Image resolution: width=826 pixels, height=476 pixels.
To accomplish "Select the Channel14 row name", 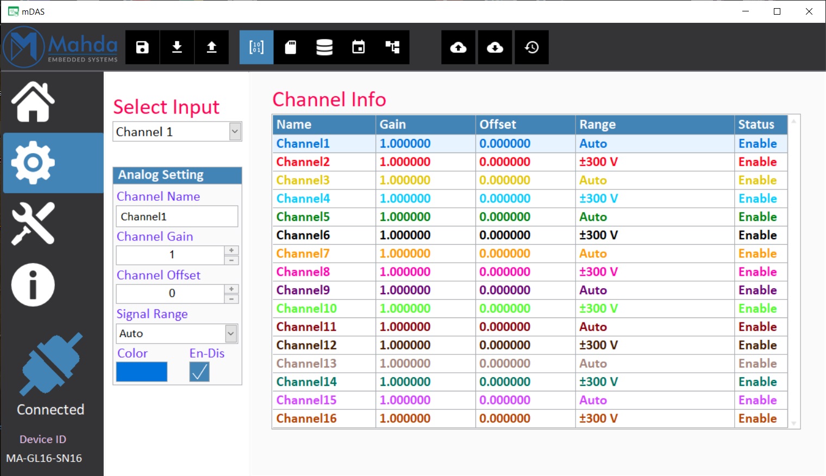I will click(x=306, y=382).
